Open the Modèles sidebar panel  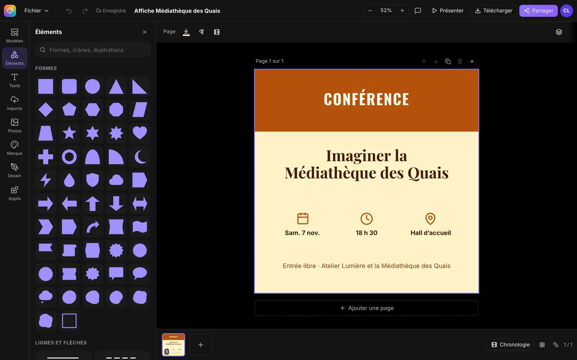coord(14,36)
